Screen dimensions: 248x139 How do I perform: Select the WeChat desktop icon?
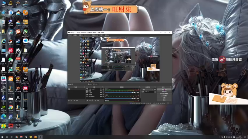click(11, 60)
